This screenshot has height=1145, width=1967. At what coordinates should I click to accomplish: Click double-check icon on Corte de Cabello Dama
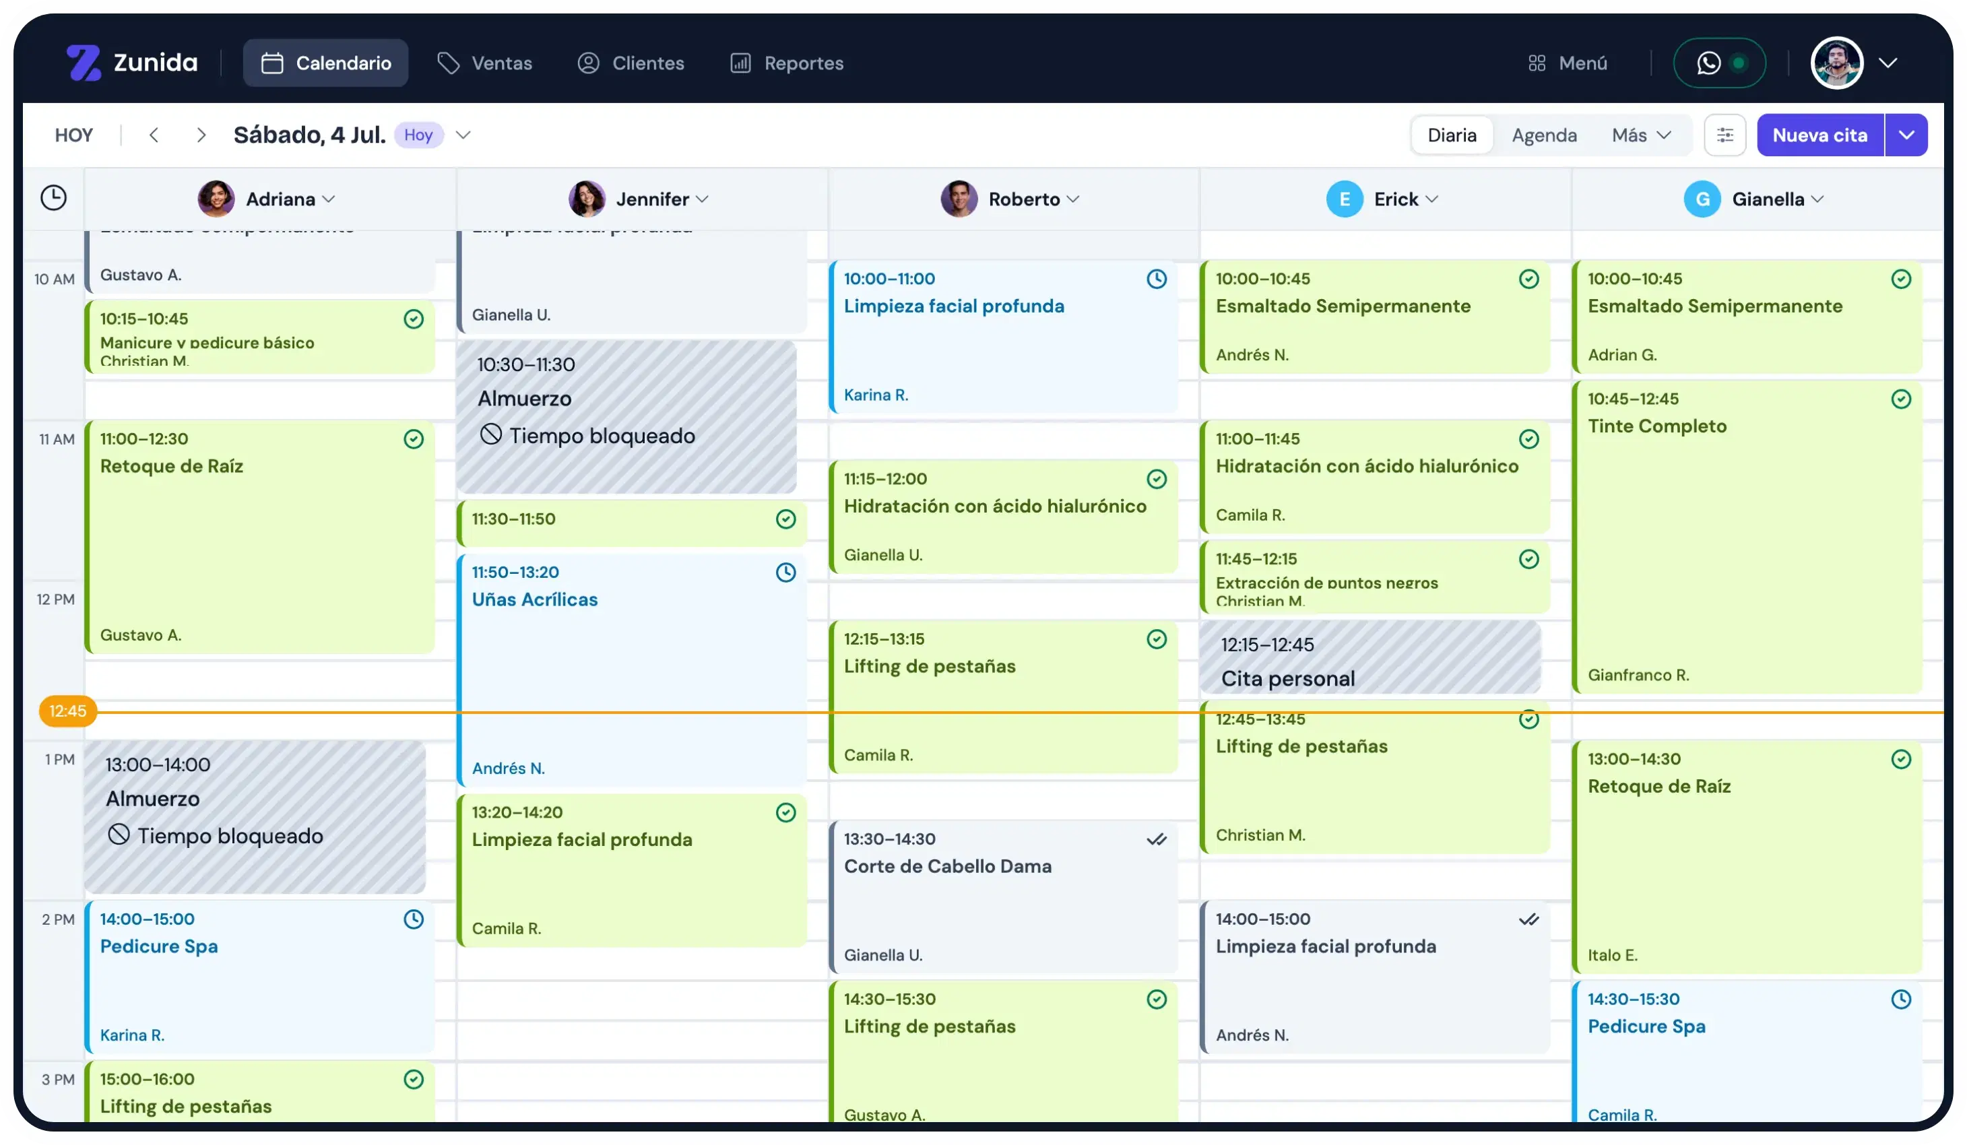(x=1156, y=840)
